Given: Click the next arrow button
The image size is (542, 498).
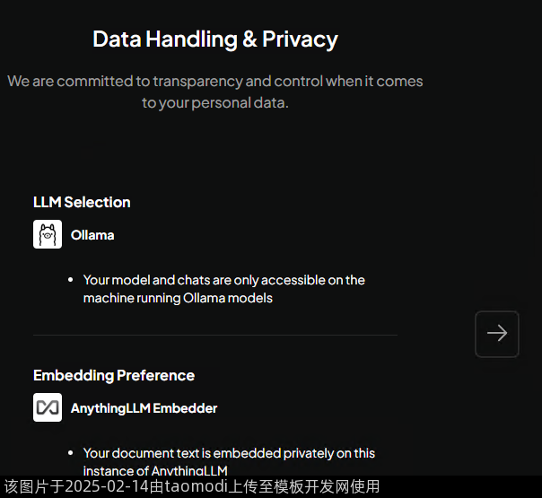Looking at the screenshot, I should click(x=497, y=334).
